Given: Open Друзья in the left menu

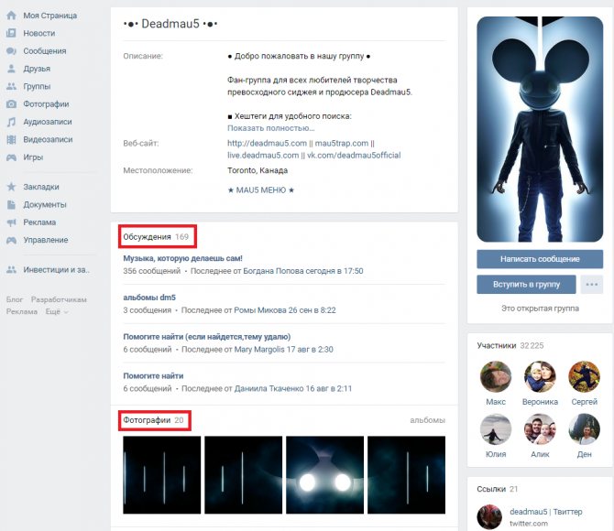Looking at the screenshot, I should 37,69.
